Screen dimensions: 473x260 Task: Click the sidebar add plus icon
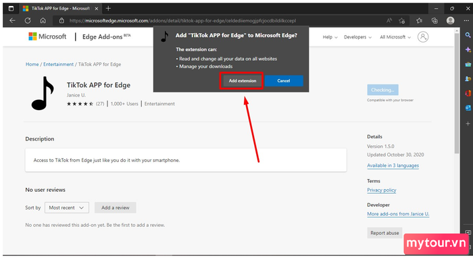tap(468, 124)
